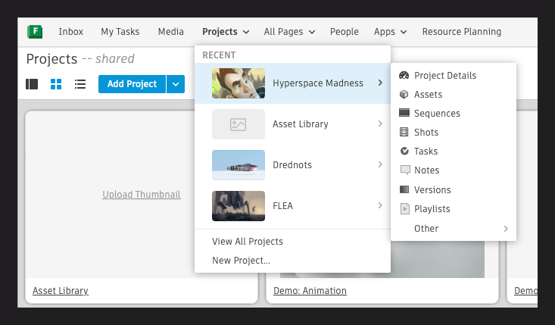555x325 pixels.
Task: Choose New Project... from menu
Action: coord(241,261)
